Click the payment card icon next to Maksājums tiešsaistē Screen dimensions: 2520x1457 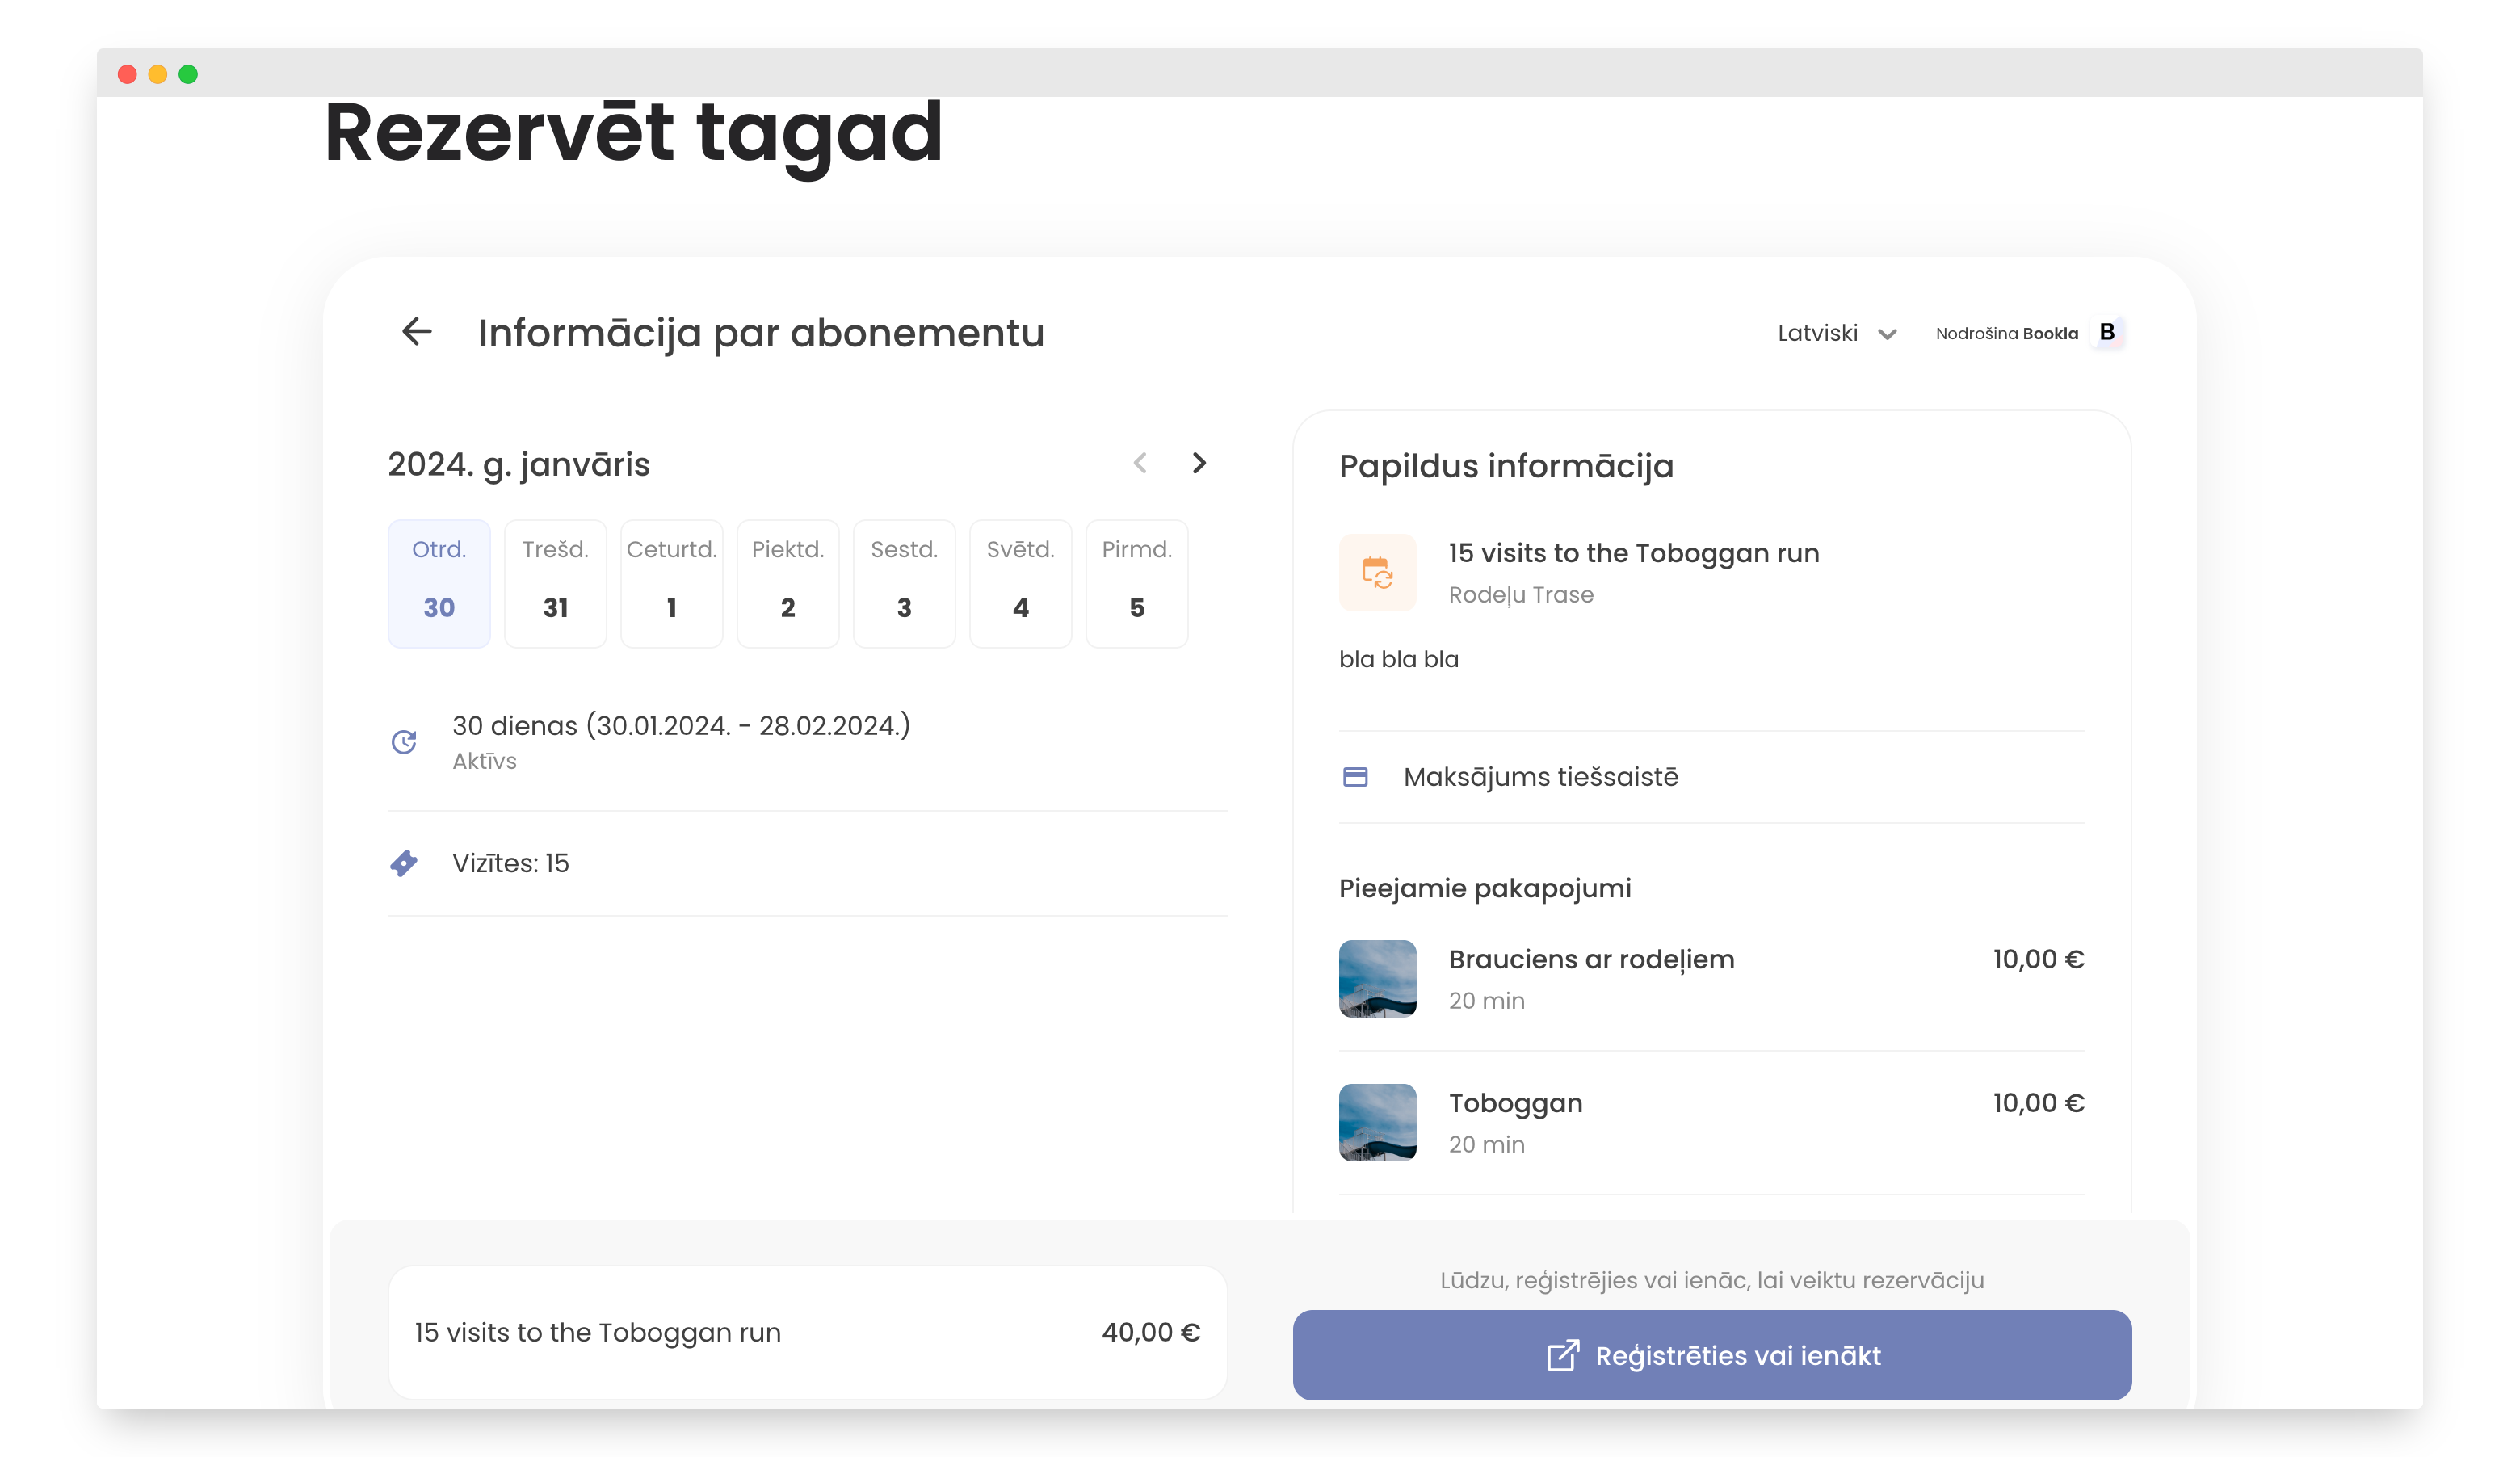tap(1355, 776)
